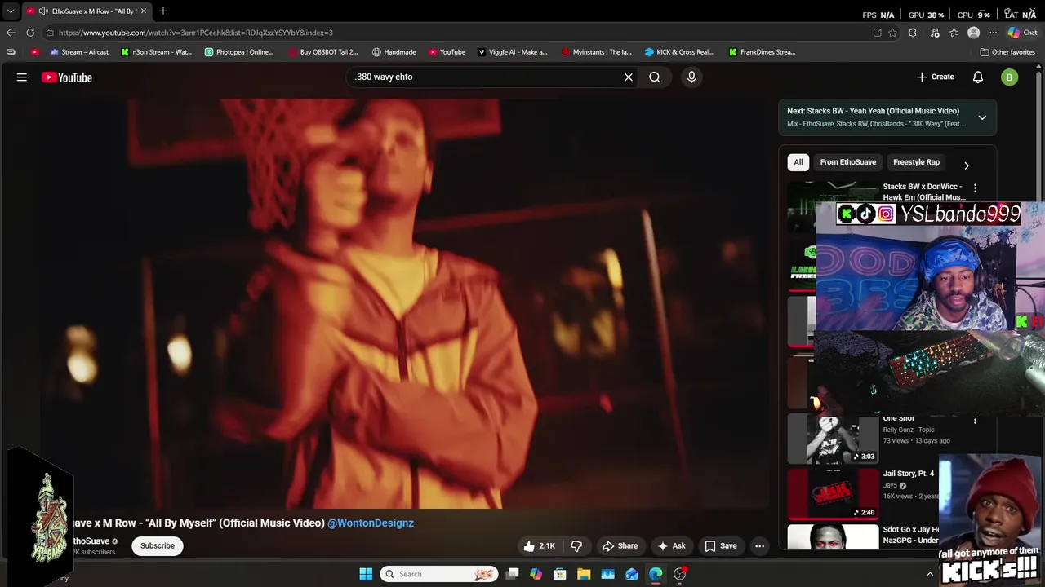The width and height of the screenshot is (1045, 587).
Task: Show more filter chips with arrow
Action: 967,166
